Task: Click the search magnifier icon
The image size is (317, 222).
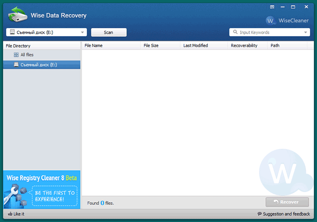Action: (235, 32)
